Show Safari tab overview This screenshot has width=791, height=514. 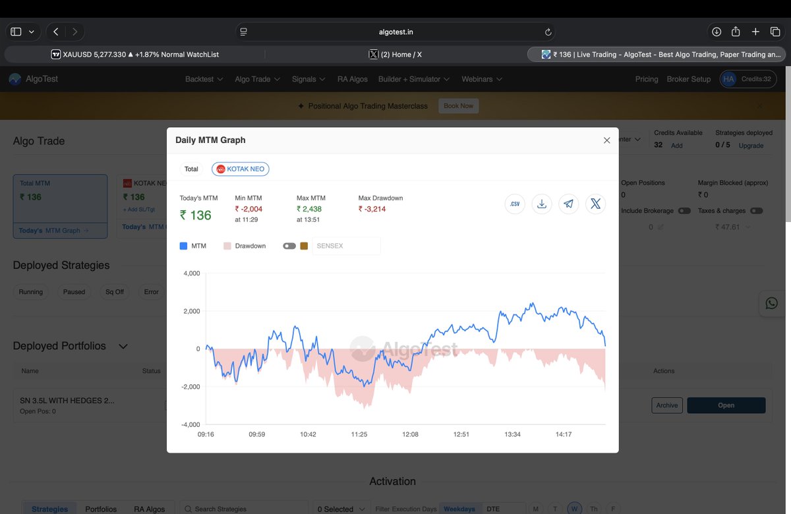pos(775,32)
